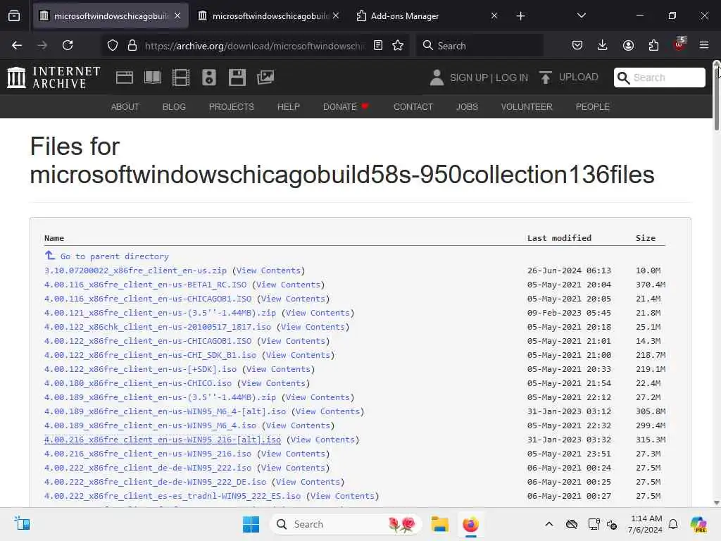View Contents of 4.00.222 WIN95_222_DE.iso
This screenshot has height=541, width=721.
tap(308, 482)
